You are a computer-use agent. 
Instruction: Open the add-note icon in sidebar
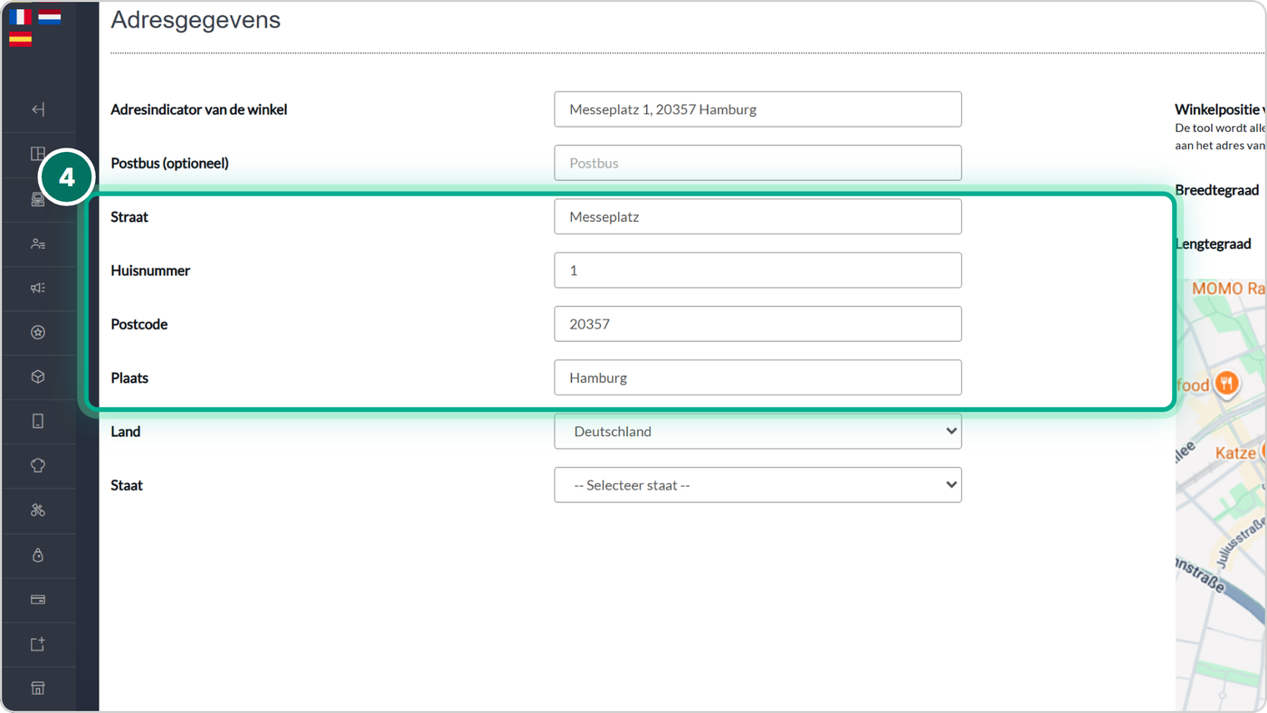pyautogui.click(x=38, y=644)
